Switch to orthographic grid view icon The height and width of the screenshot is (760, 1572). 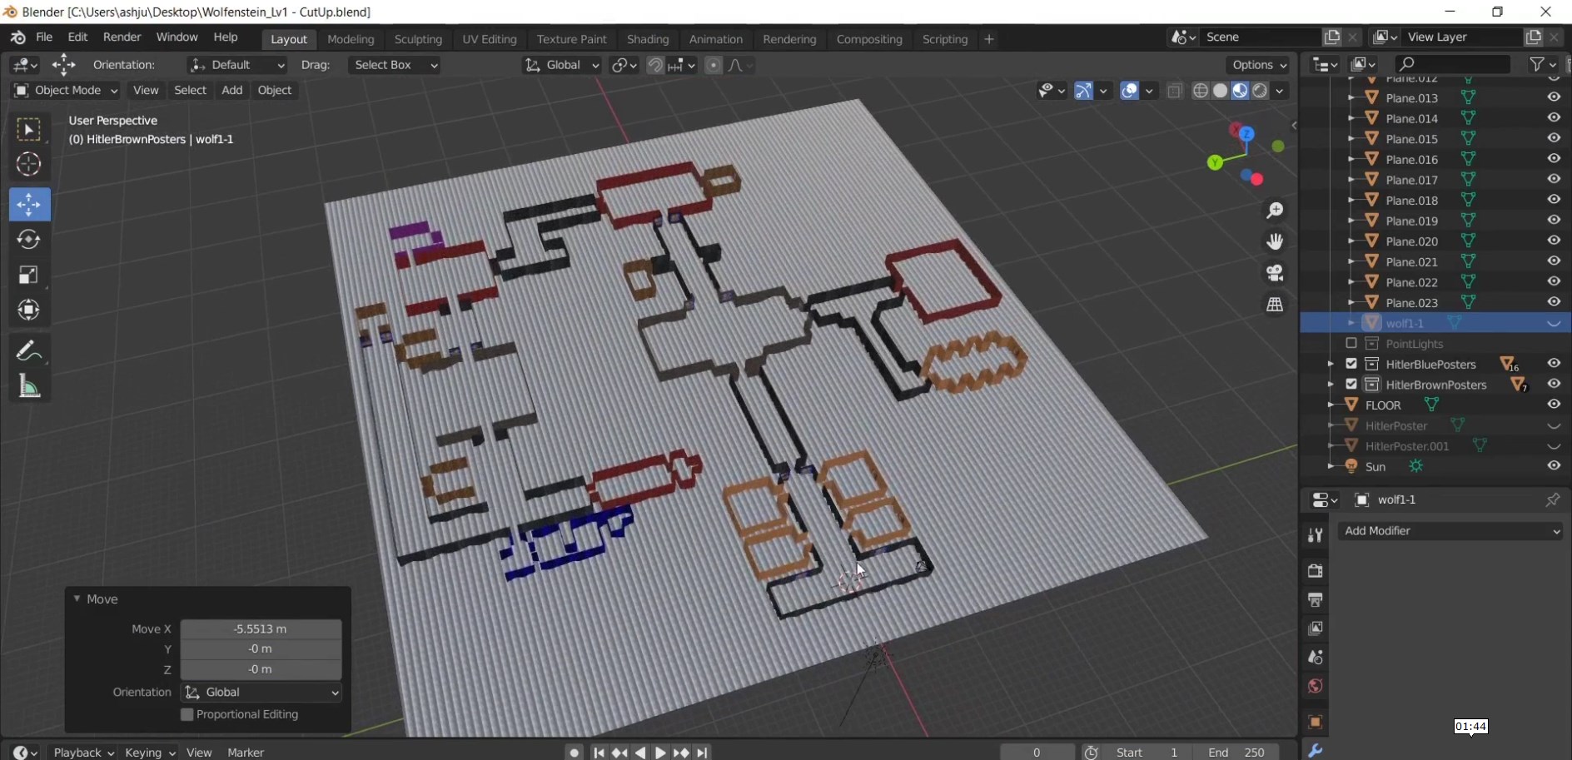coord(1275,305)
